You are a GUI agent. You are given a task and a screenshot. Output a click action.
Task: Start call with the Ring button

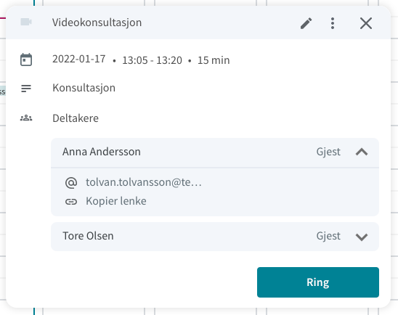[x=318, y=282]
